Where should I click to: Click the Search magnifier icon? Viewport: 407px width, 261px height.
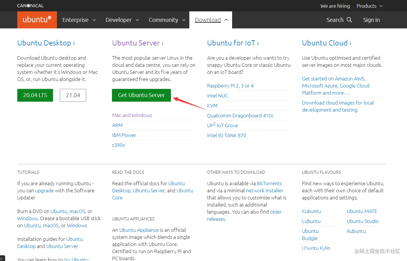(349, 20)
